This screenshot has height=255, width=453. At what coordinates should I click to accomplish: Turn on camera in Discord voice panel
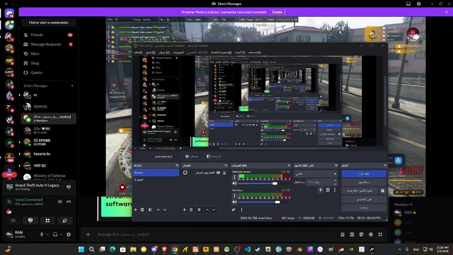pyautogui.click(x=13, y=220)
